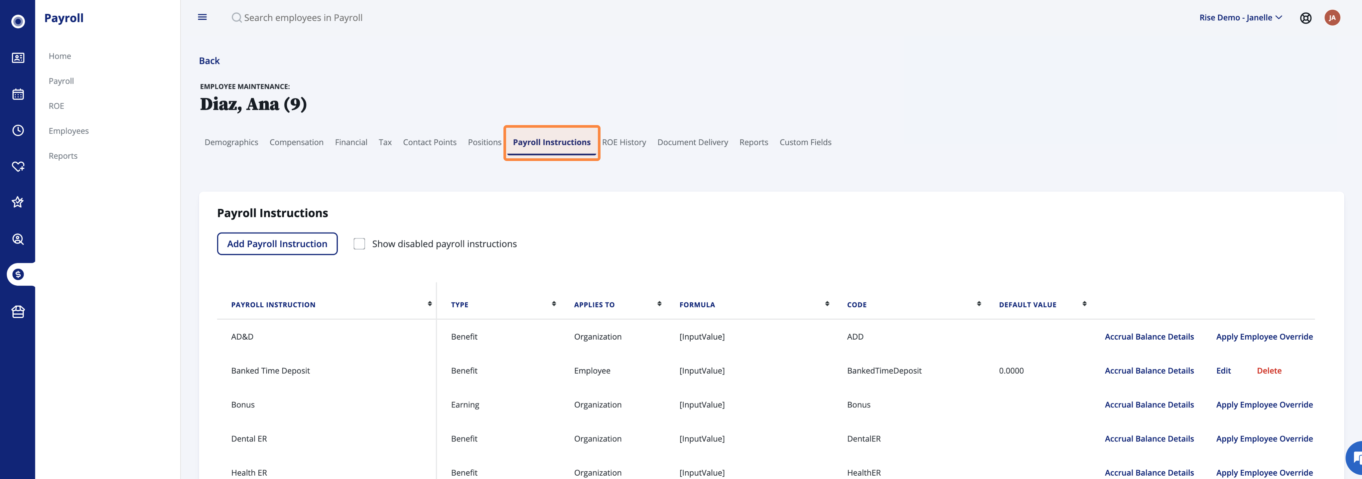
Task: Open the ID card profile icon in the sidebar
Action: click(18, 58)
